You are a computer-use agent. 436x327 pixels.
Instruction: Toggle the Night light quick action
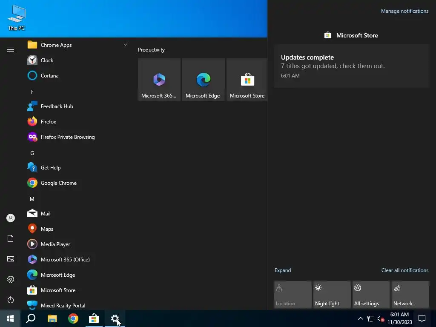pyautogui.click(x=332, y=295)
